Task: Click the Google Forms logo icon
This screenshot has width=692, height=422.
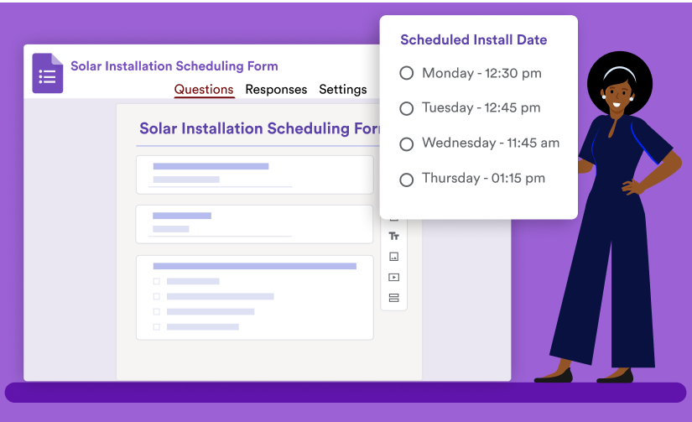Action: tap(47, 73)
